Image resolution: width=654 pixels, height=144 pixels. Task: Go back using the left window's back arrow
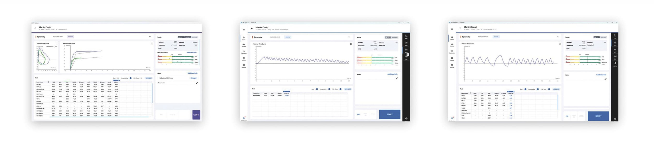point(35,28)
